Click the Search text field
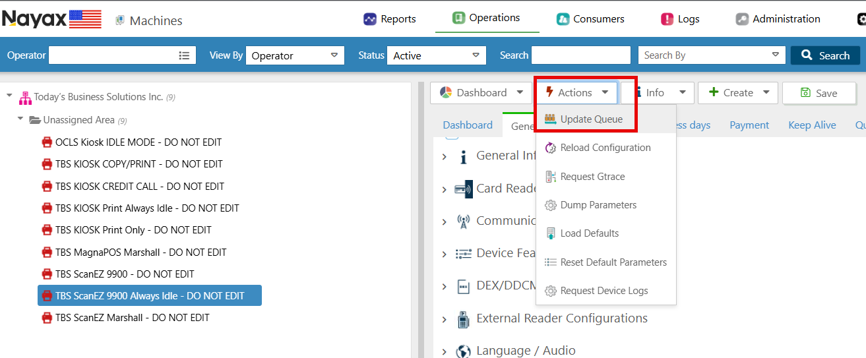 coord(580,55)
